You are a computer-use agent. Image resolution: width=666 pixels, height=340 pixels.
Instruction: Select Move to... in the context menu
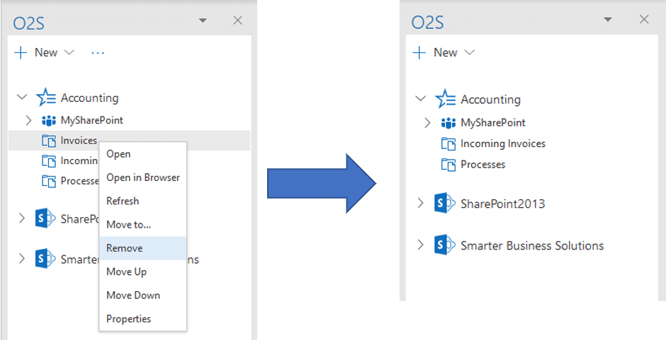click(x=142, y=225)
